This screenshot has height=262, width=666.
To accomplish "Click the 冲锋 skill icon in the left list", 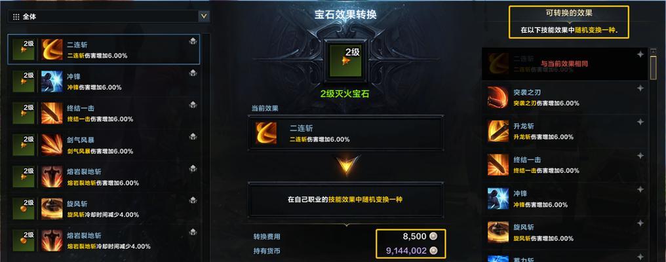I will pyautogui.click(x=52, y=81).
